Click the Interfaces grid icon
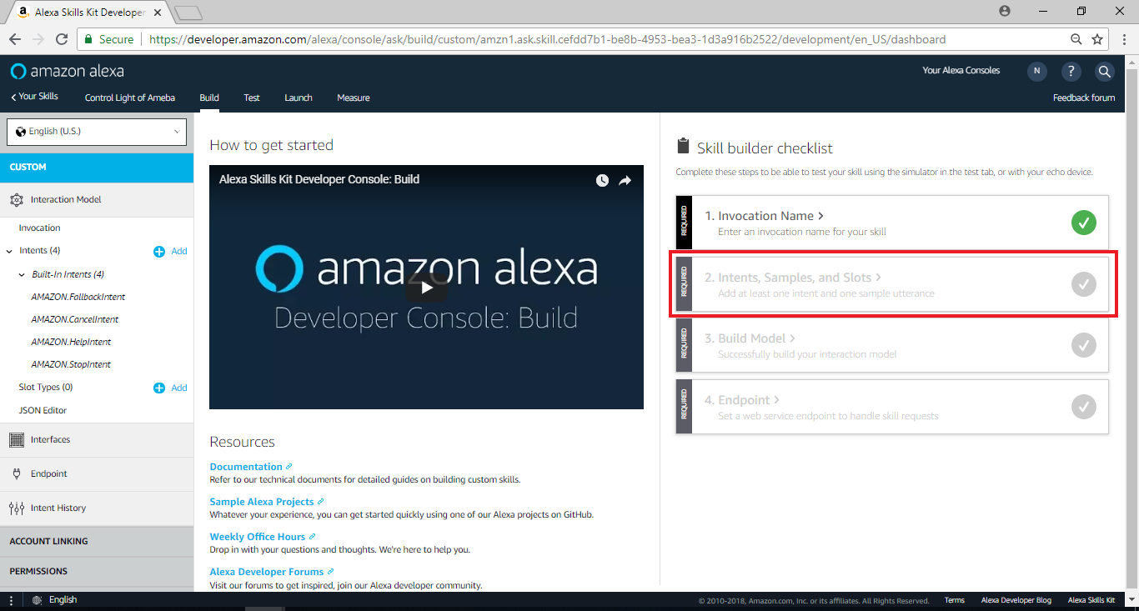The image size is (1139, 611). tap(16, 440)
